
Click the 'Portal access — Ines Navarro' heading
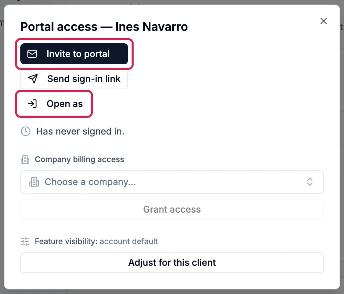104,27
